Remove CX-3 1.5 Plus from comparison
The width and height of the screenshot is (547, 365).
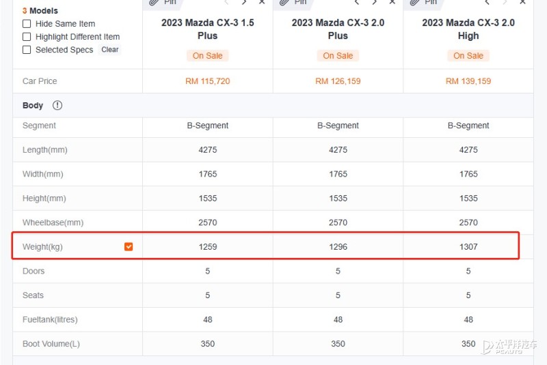pyautogui.click(x=262, y=2)
